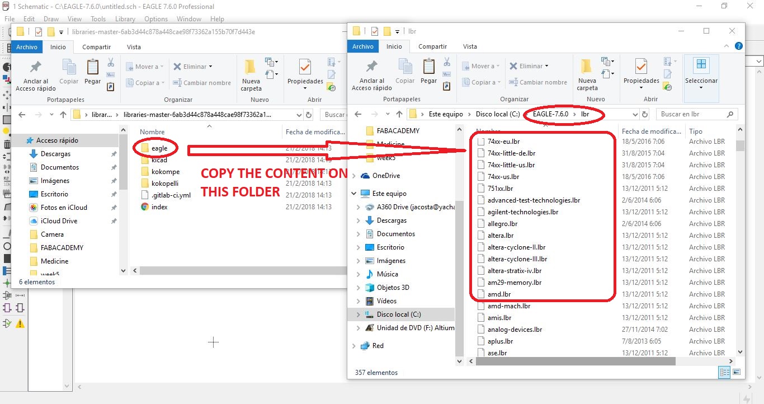Open the Propiedades dropdown arrow in libraries-master ribbon
The width and height of the screenshot is (764, 404).
[305, 88]
